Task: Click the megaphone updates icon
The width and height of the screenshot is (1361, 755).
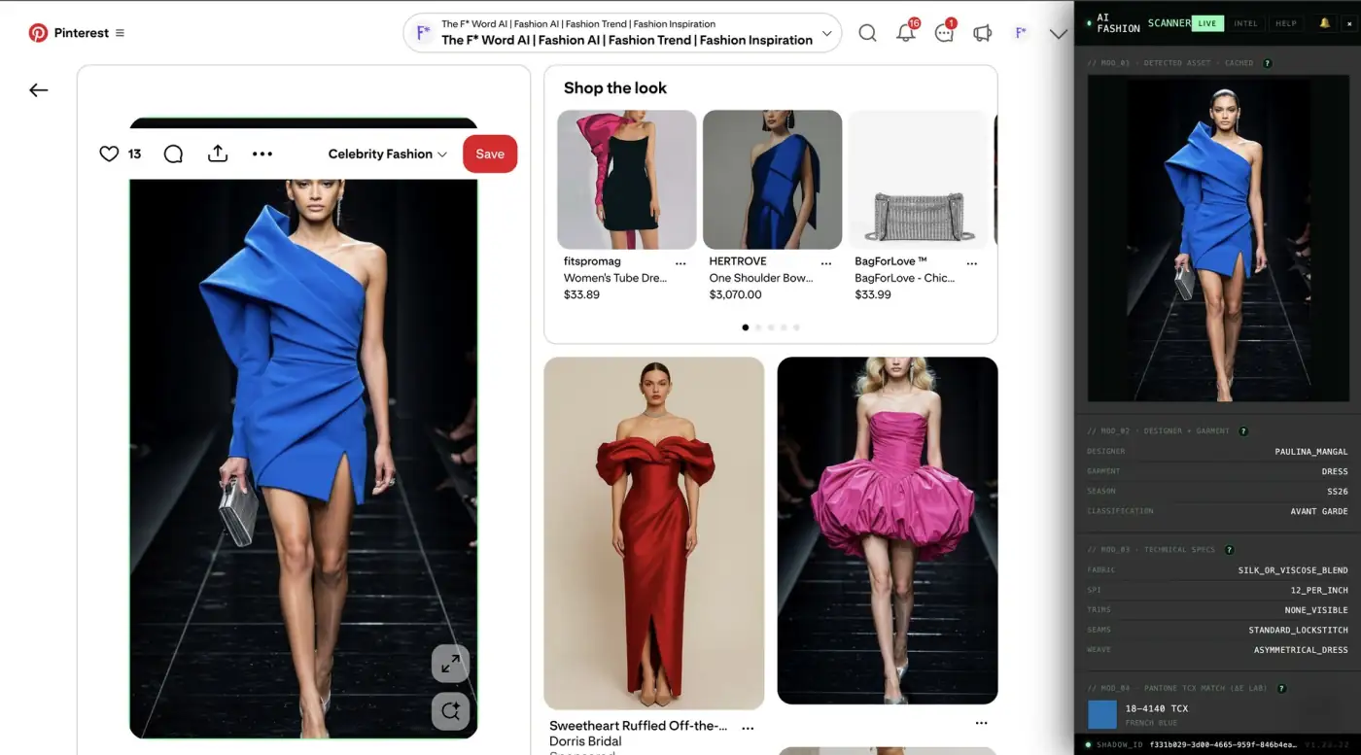Action: click(x=983, y=33)
